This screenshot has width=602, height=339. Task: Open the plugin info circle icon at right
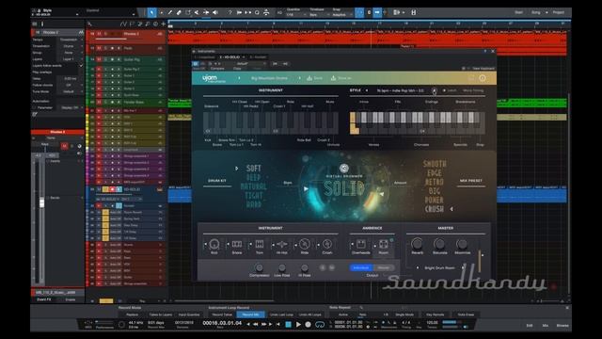483,78
